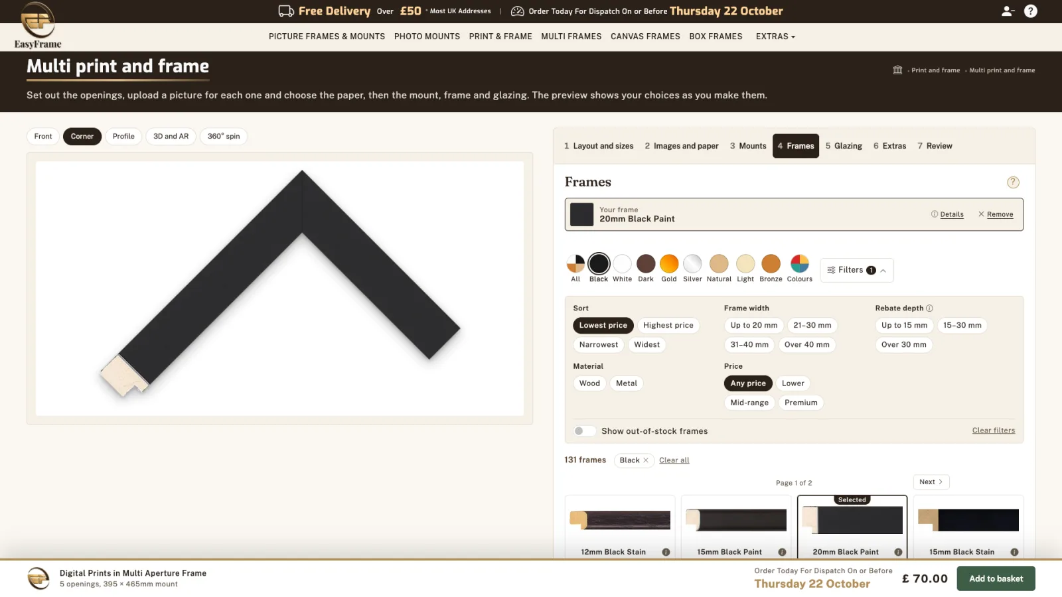The width and height of the screenshot is (1062, 597).
Task: Select the 15mm Black Paint frame thumbnail
Action: [736, 520]
